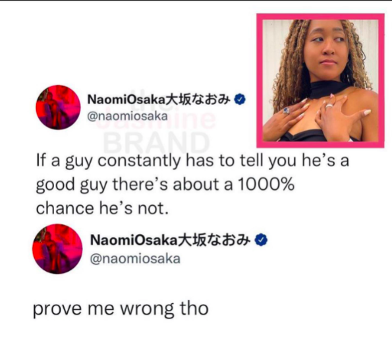Select the display name above 'prove me wrong tho'
This screenshot has width=392, height=339.
coord(170,240)
